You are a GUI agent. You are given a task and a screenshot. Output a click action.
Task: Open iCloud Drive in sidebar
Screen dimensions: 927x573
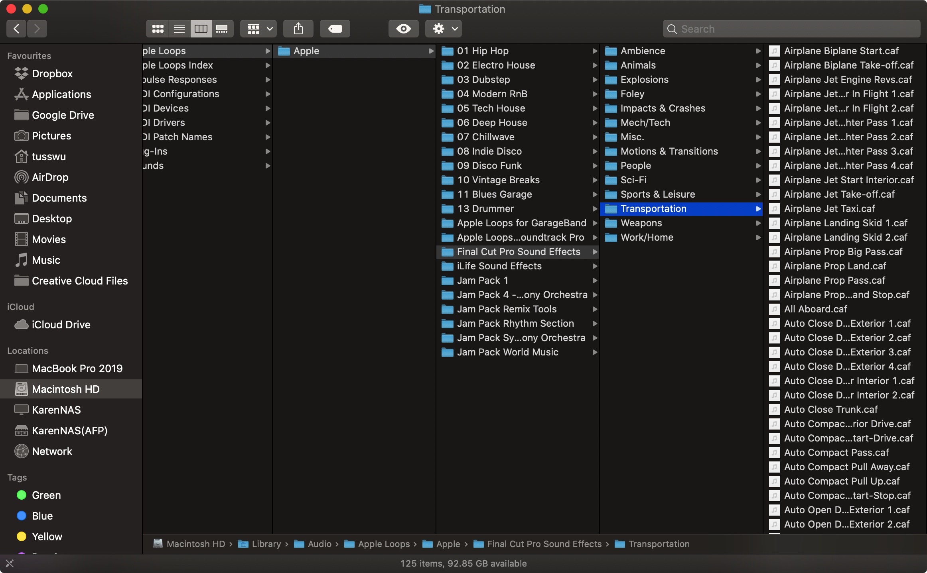click(61, 325)
